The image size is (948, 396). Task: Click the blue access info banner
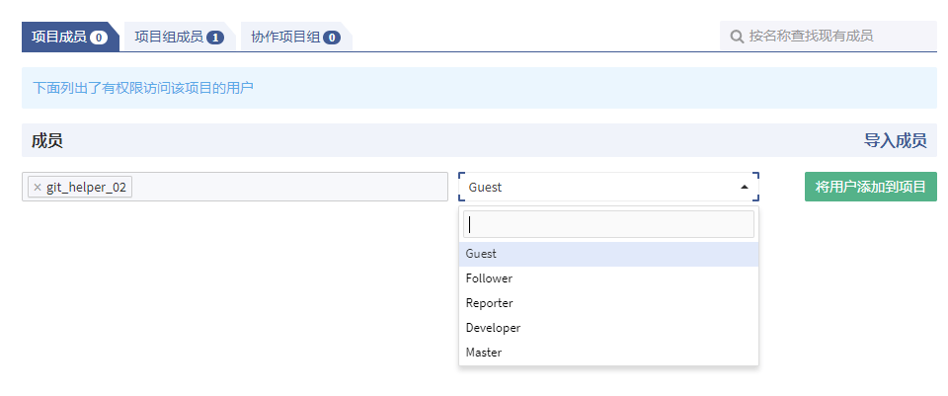pyautogui.click(x=479, y=88)
